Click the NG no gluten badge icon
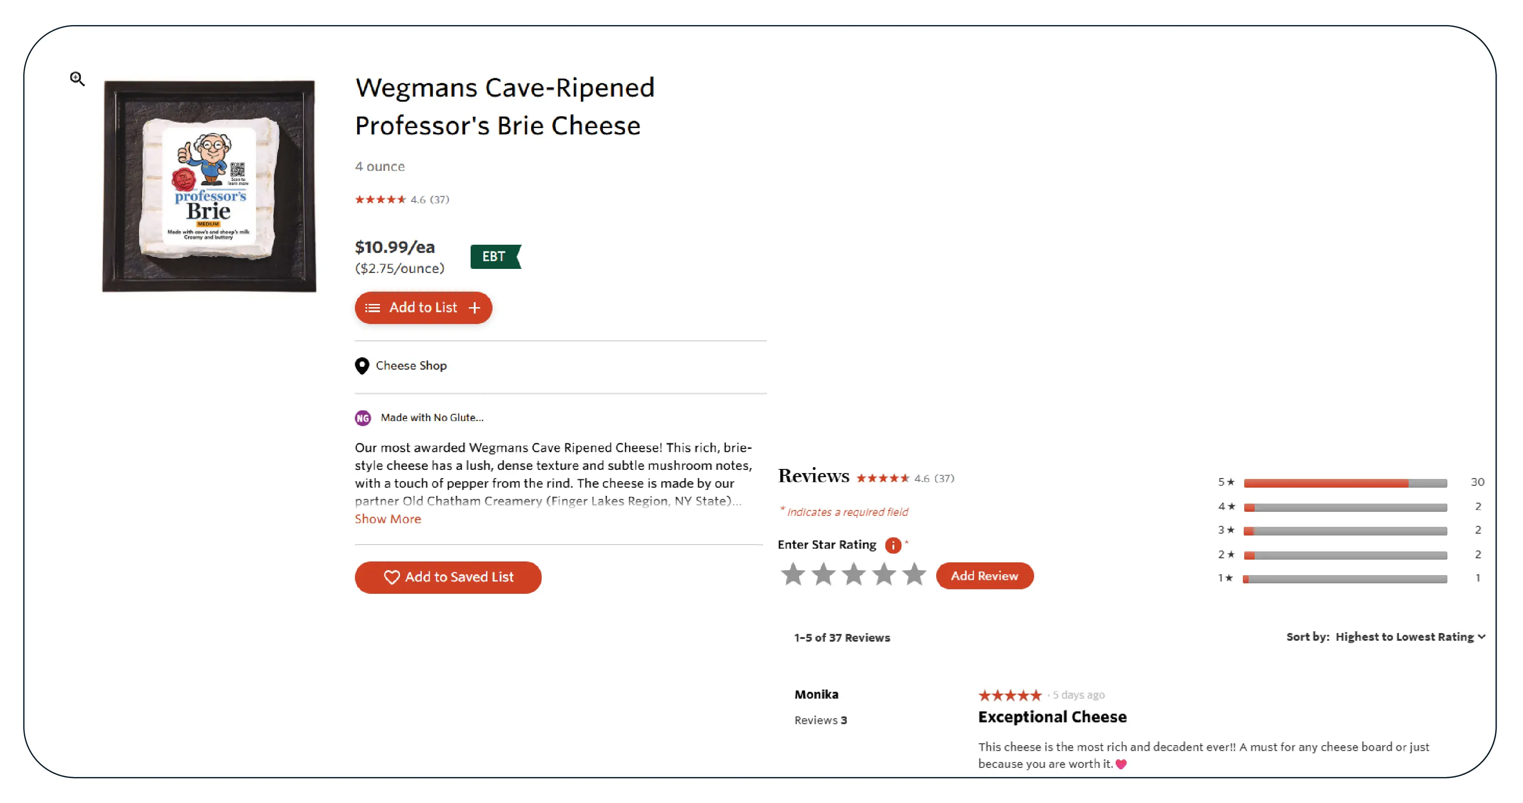 [363, 418]
